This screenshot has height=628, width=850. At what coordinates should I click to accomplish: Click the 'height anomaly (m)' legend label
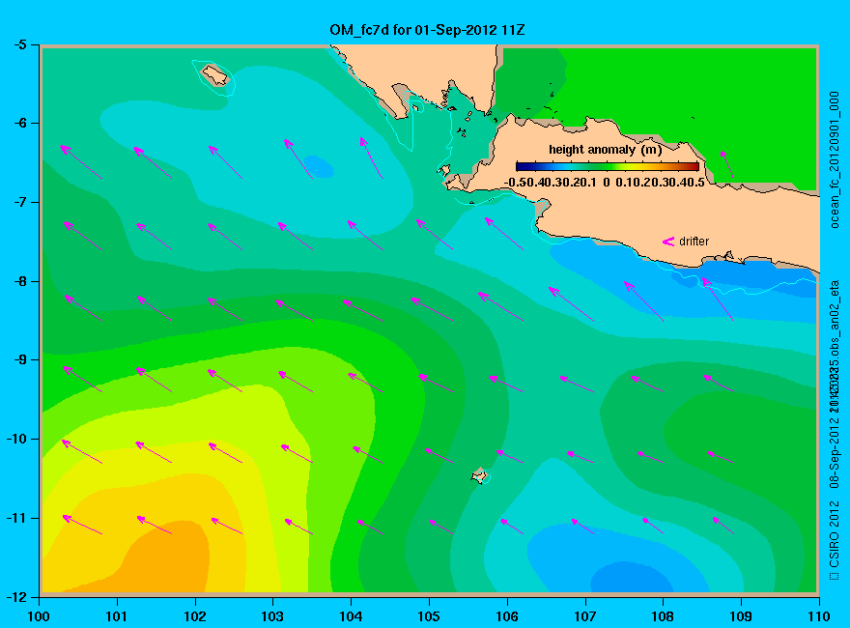(605, 150)
